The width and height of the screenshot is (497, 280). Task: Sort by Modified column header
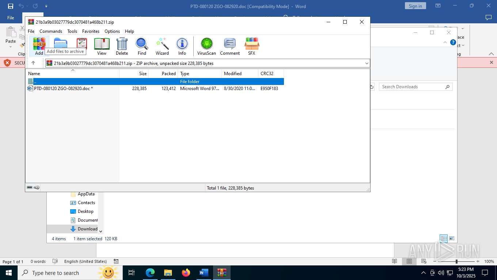[240, 74]
